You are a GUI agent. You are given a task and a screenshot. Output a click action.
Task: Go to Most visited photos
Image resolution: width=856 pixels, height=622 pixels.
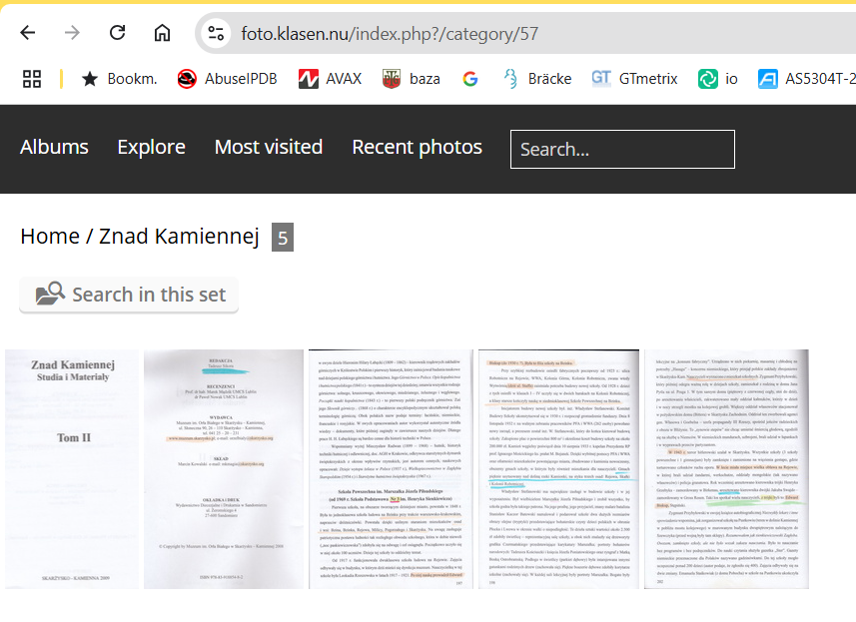click(x=269, y=148)
